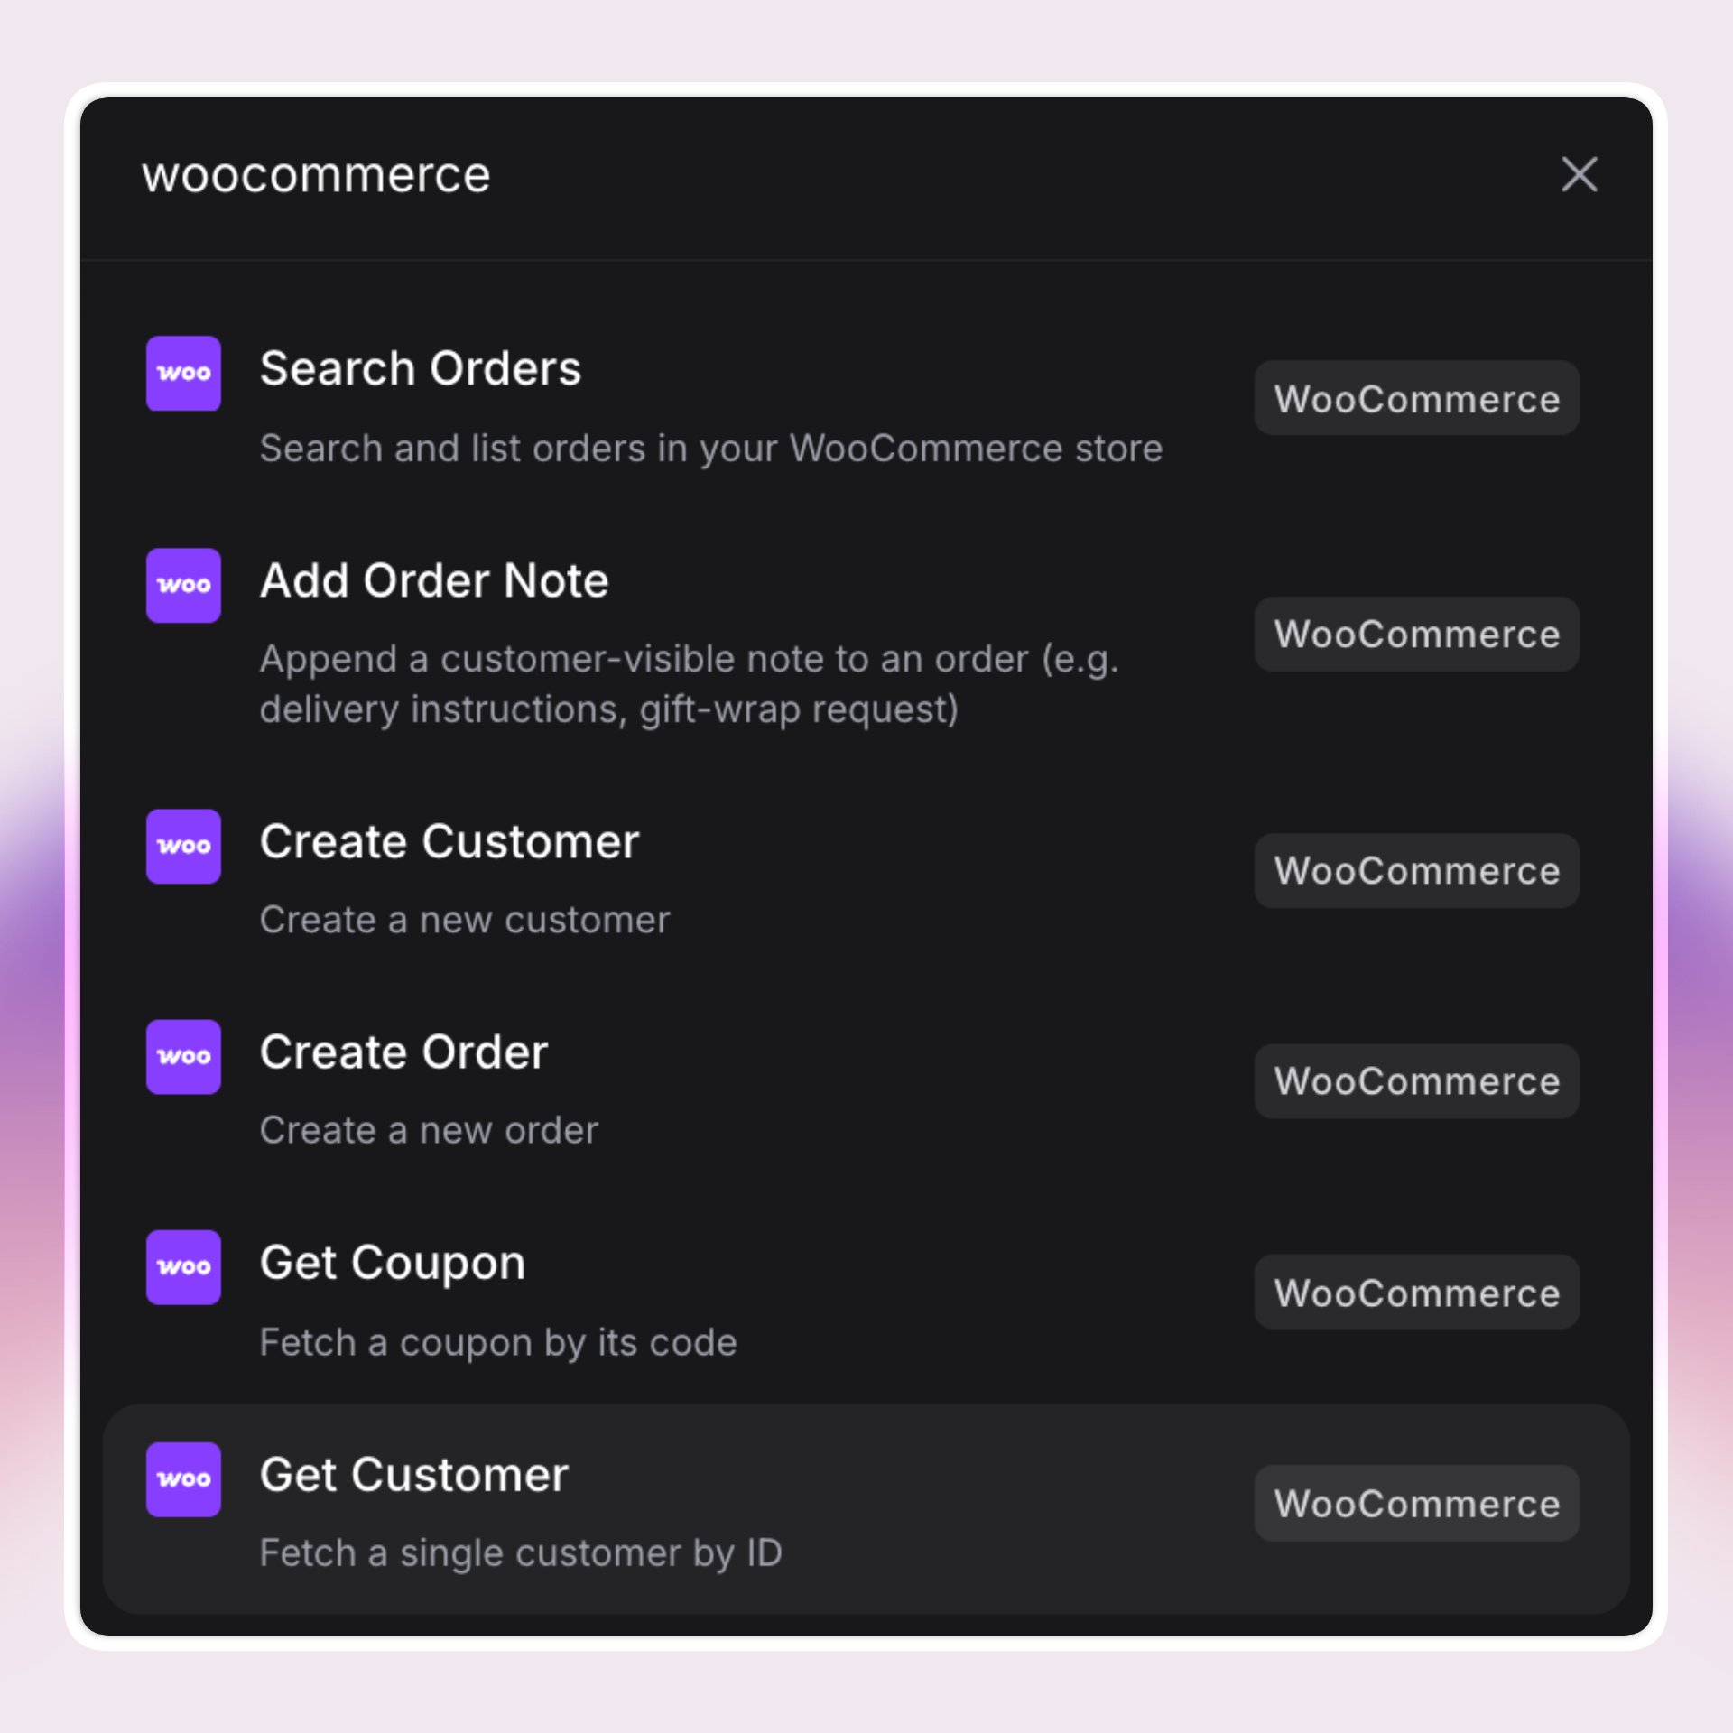The height and width of the screenshot is (1733, 1733).
Task: Click the WooCommerce badge next to Create Customer
Action: pos(1415,870)
